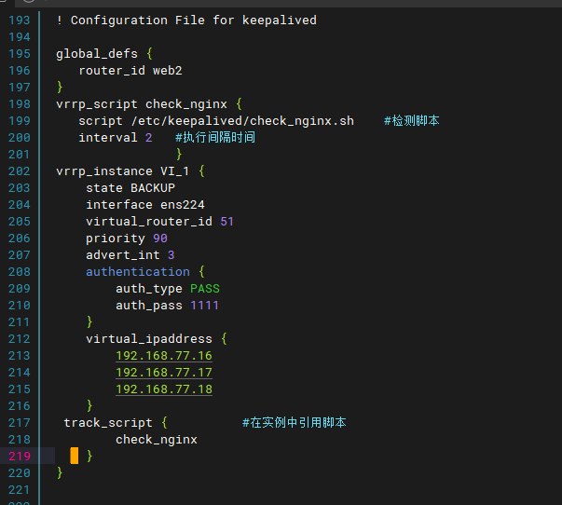
Task: Click the line number 221
Action: [19, 490]
